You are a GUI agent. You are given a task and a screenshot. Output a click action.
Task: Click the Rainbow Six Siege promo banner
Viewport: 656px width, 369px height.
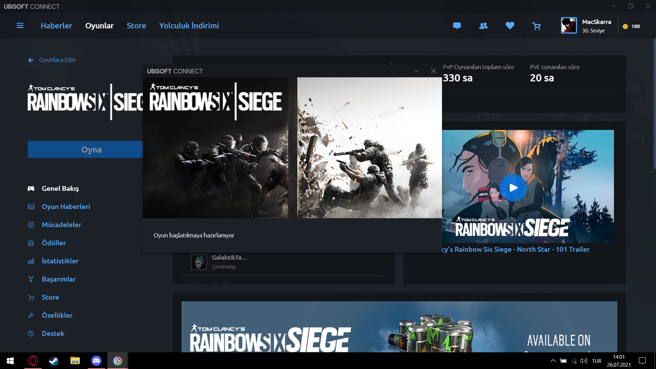pos(399,327)
